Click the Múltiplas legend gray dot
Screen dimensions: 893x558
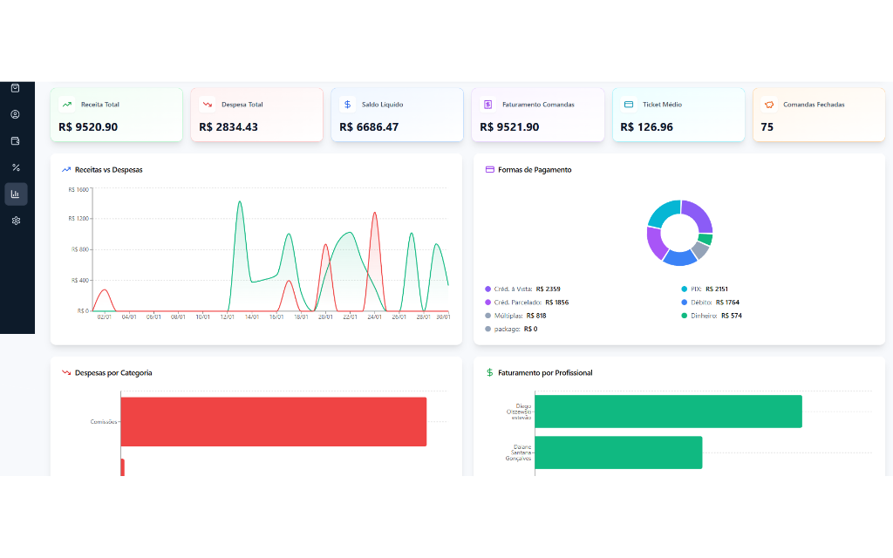click(487, 316)
